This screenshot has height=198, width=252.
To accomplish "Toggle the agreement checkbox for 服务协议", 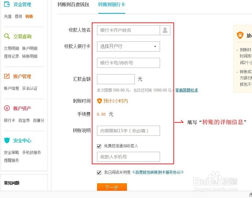I will [99, 172].
